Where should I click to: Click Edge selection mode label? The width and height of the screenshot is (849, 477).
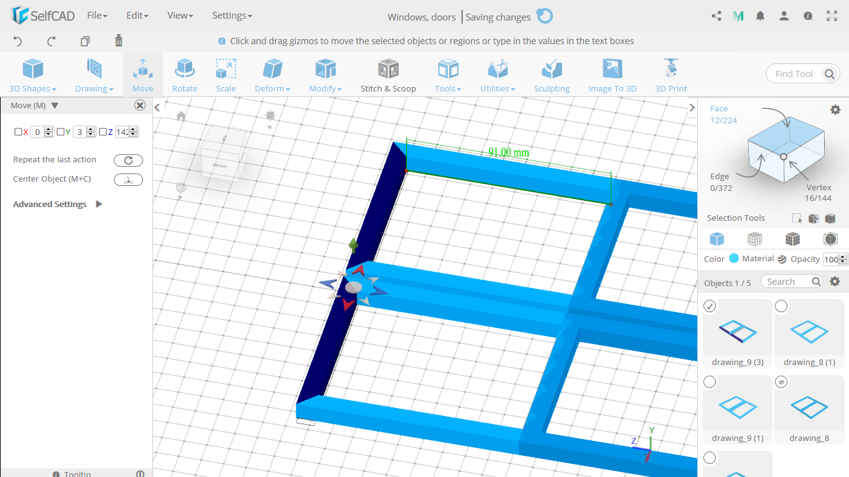(720, 177)
